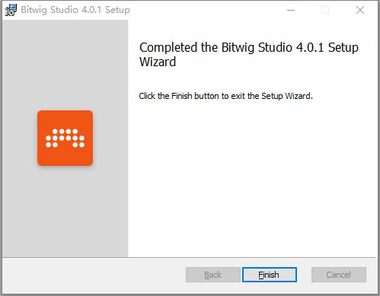The image size is (380, 296).
Task: Click the empty white content area
Action: coord(253,177)
